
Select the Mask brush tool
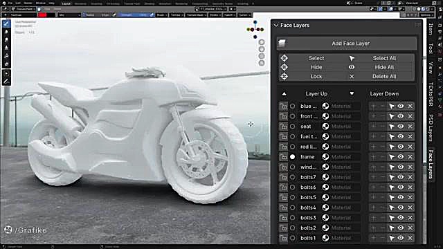click(x=6, y=64)
